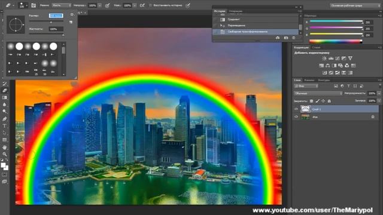Open the eraser mode dropdown showing Кисть

tap(61, 5)
